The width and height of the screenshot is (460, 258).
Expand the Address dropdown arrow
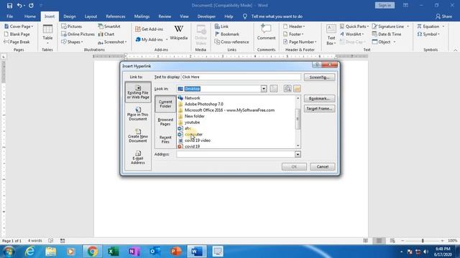[298, 154]
